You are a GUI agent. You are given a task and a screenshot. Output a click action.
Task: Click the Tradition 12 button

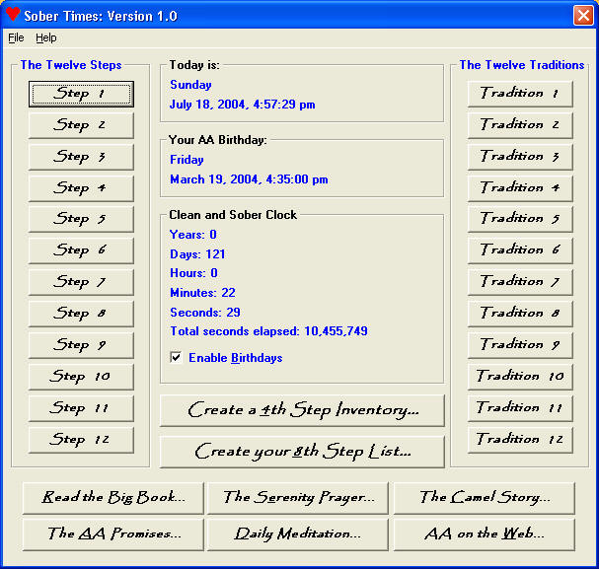pos(520,439)
